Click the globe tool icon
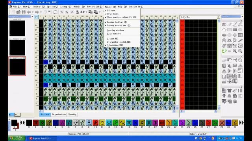Viewport: 252px width, 141px height. 230,81
